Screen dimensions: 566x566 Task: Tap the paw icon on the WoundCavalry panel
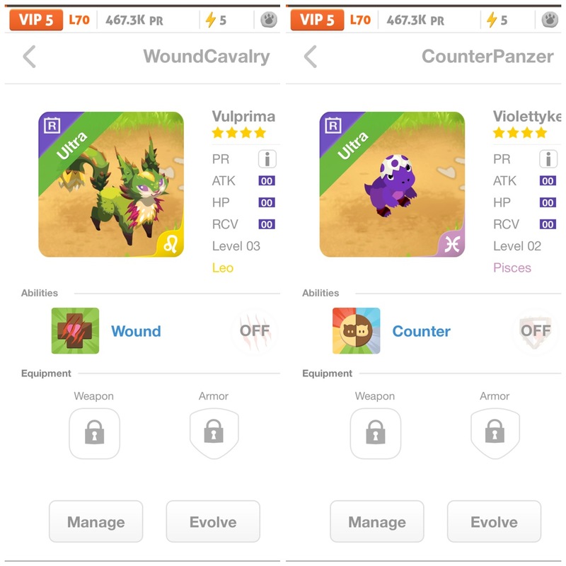pos(269,20)
